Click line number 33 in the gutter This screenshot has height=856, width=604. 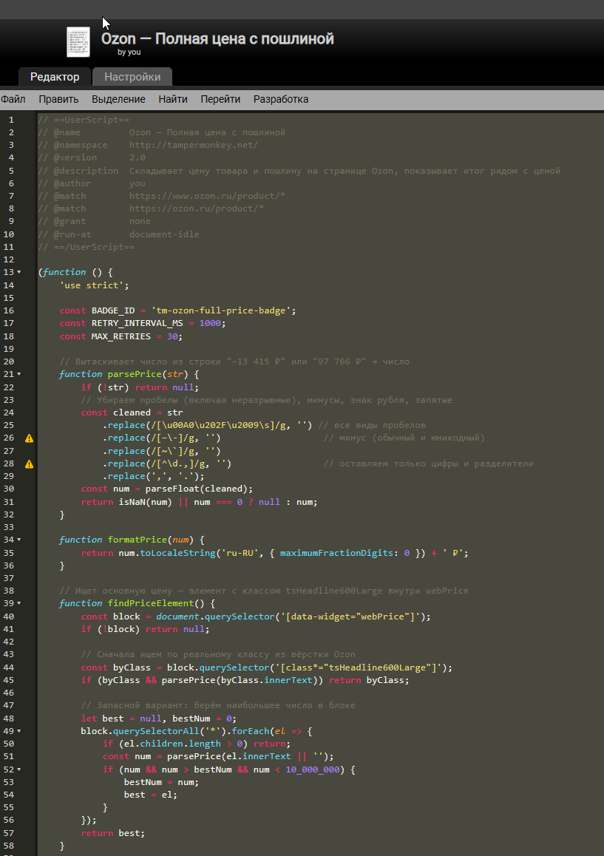pos(9,527)
